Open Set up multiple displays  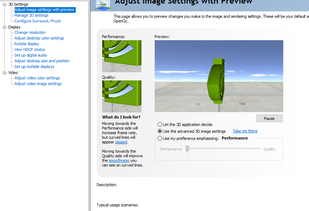point(34,67)
